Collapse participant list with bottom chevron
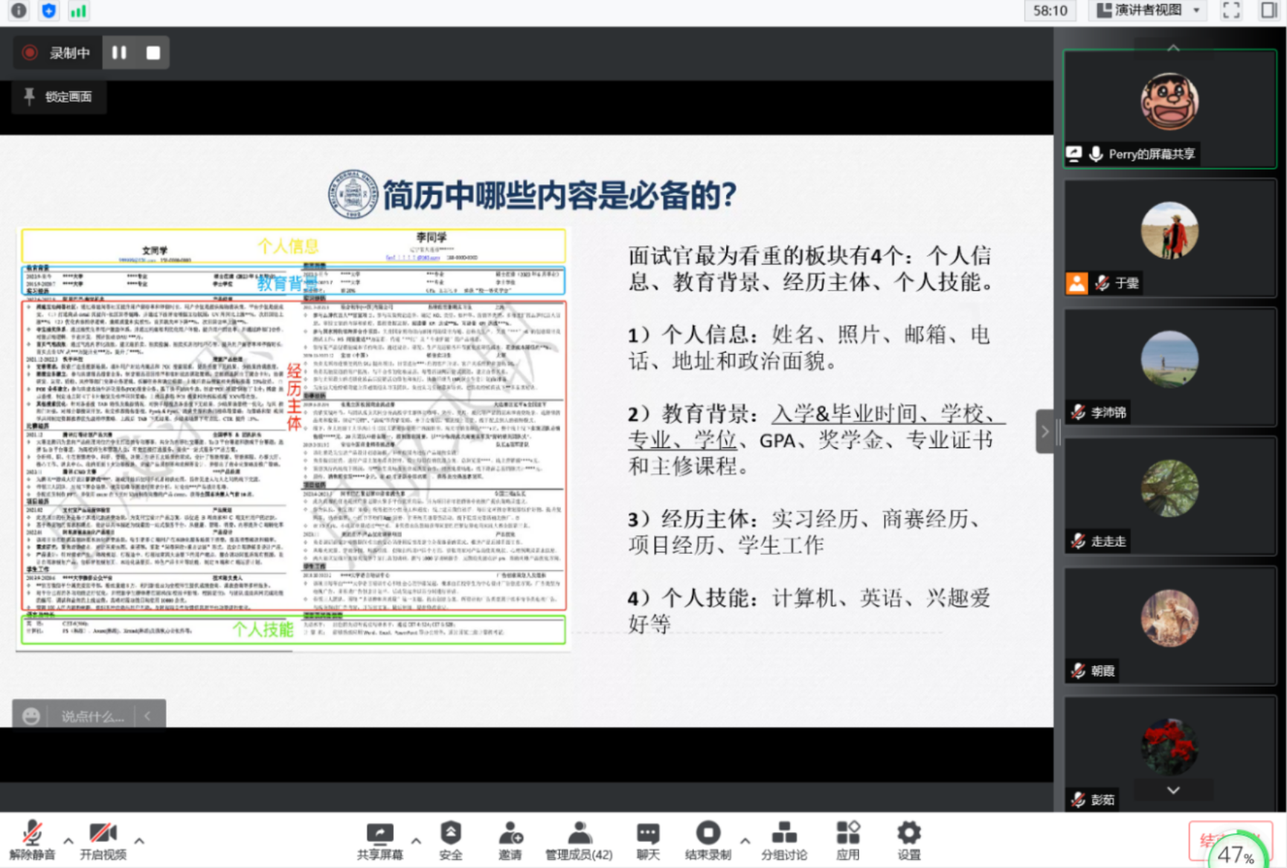This screenshot has height=868, width=1287. click(1173, 790)
